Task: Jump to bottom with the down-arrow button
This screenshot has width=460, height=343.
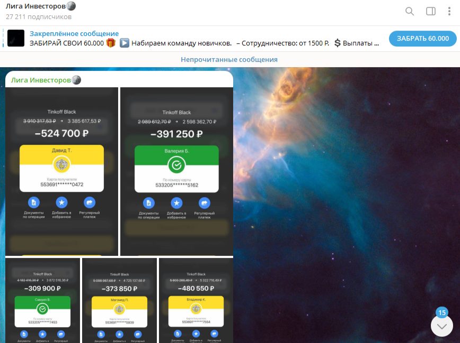Action: tap(441, 326)
